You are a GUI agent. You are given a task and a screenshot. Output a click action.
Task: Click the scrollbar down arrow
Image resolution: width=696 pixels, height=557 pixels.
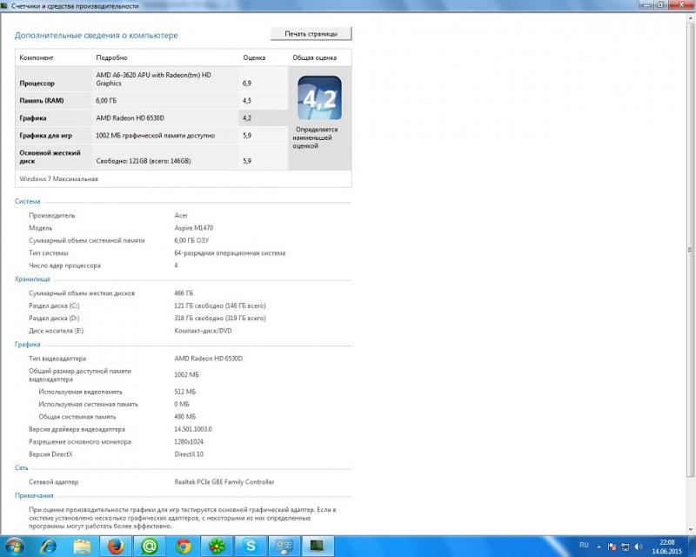[690, 529]
